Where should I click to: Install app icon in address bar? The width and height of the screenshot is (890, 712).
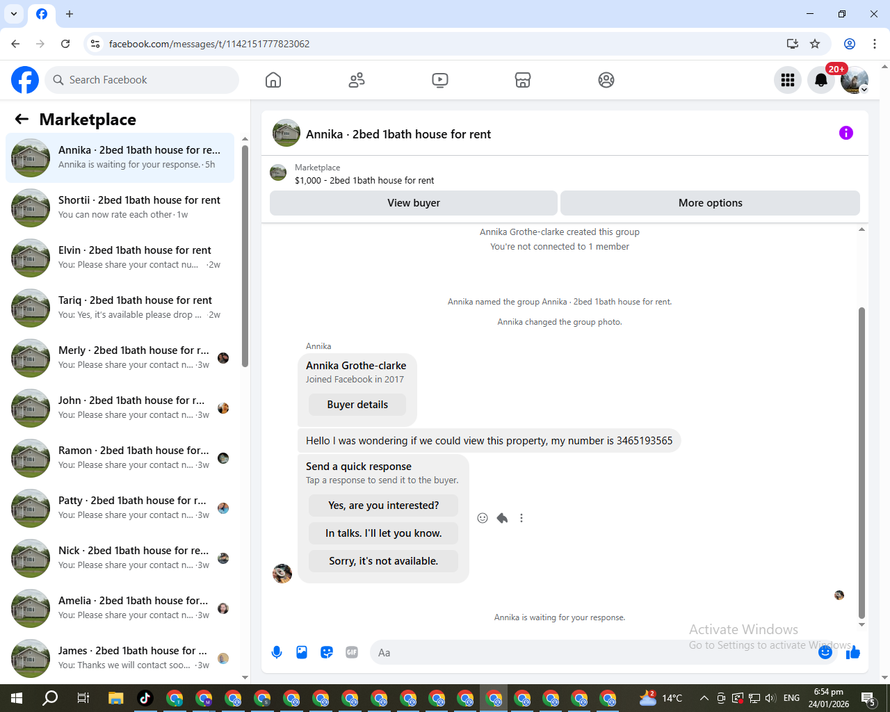pyautogui.click(x=793, y=44)
